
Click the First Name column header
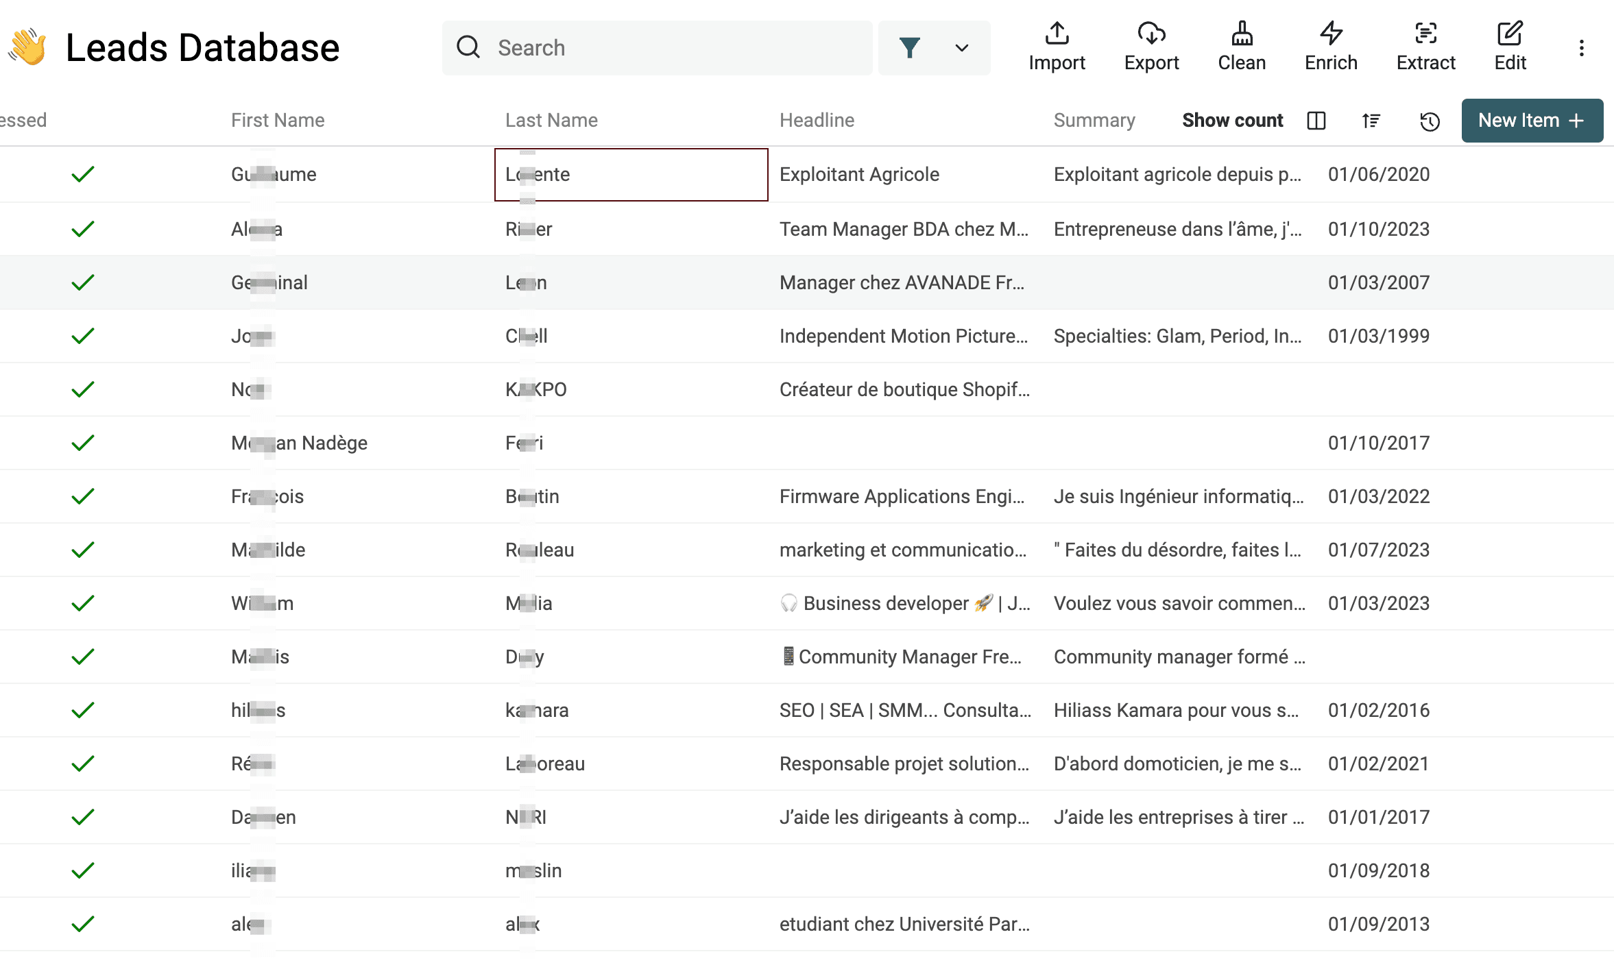click(x=278, y=120)
